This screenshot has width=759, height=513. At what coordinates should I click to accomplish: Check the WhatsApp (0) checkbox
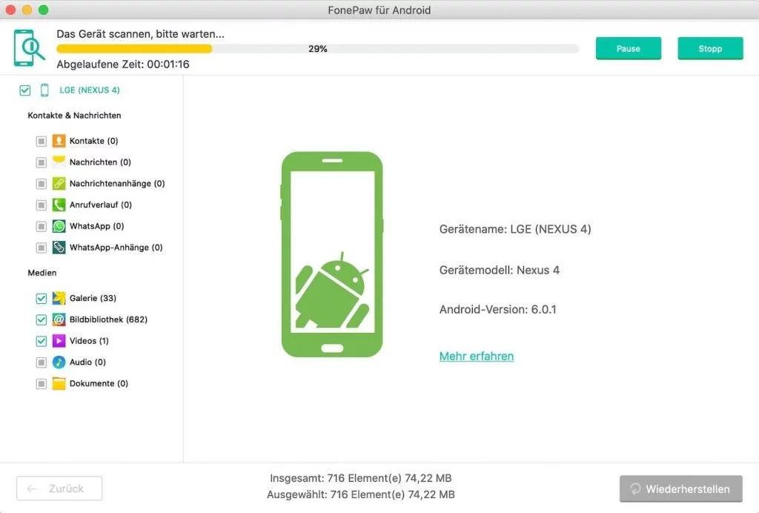point(42,226)
